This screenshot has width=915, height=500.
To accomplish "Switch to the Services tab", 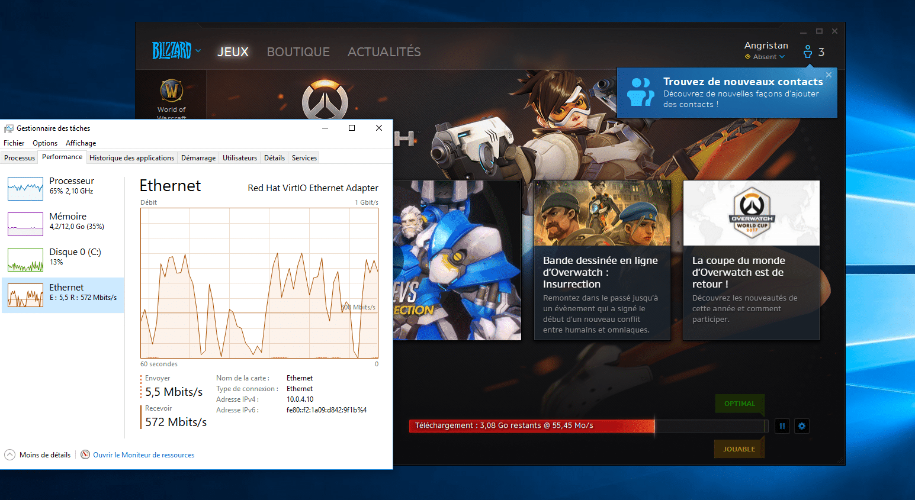I will [304, 158].
